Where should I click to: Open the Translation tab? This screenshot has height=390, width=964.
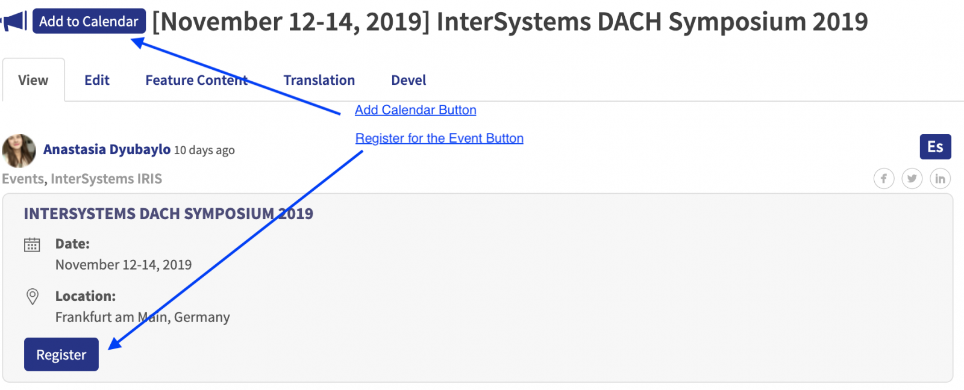(319, 80)
